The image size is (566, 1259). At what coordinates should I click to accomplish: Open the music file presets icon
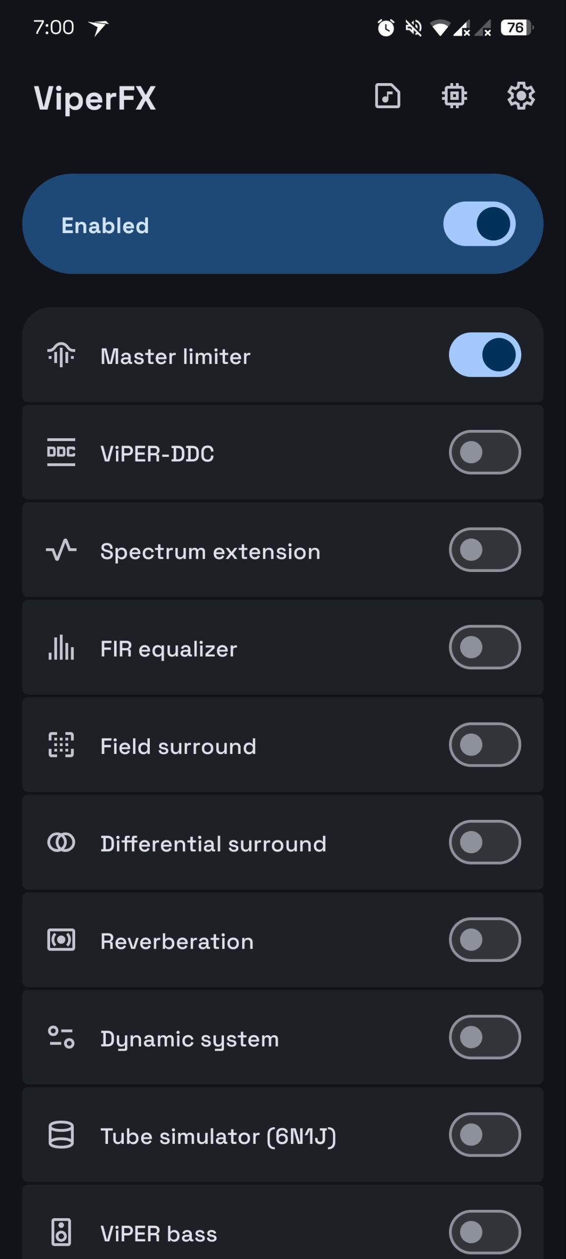(x=388, y=96)
